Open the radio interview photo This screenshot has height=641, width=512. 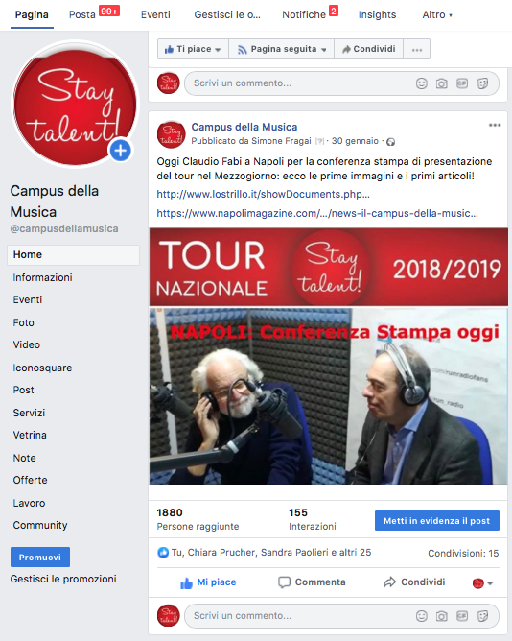click(329, 396)
